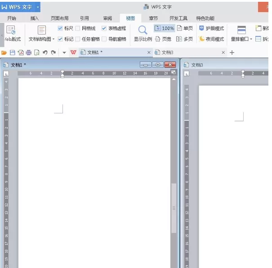Click the indent marker on 文档3 ruler
The image size is (272, 268).
point(243,74)
